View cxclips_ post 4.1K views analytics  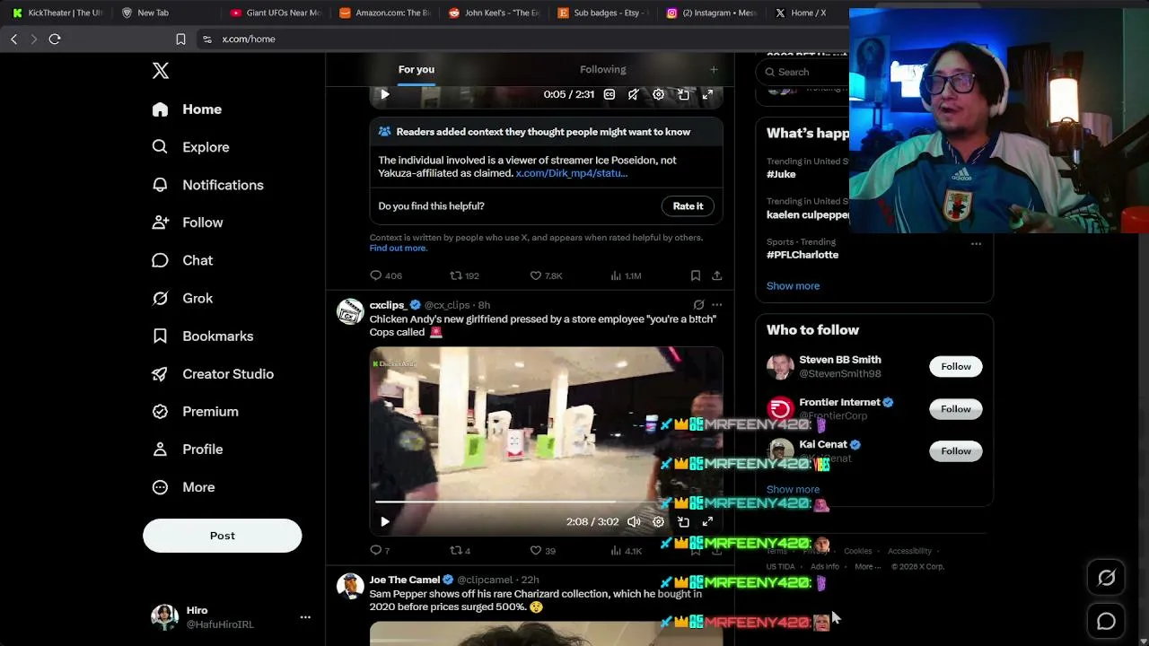pos(626,550)
